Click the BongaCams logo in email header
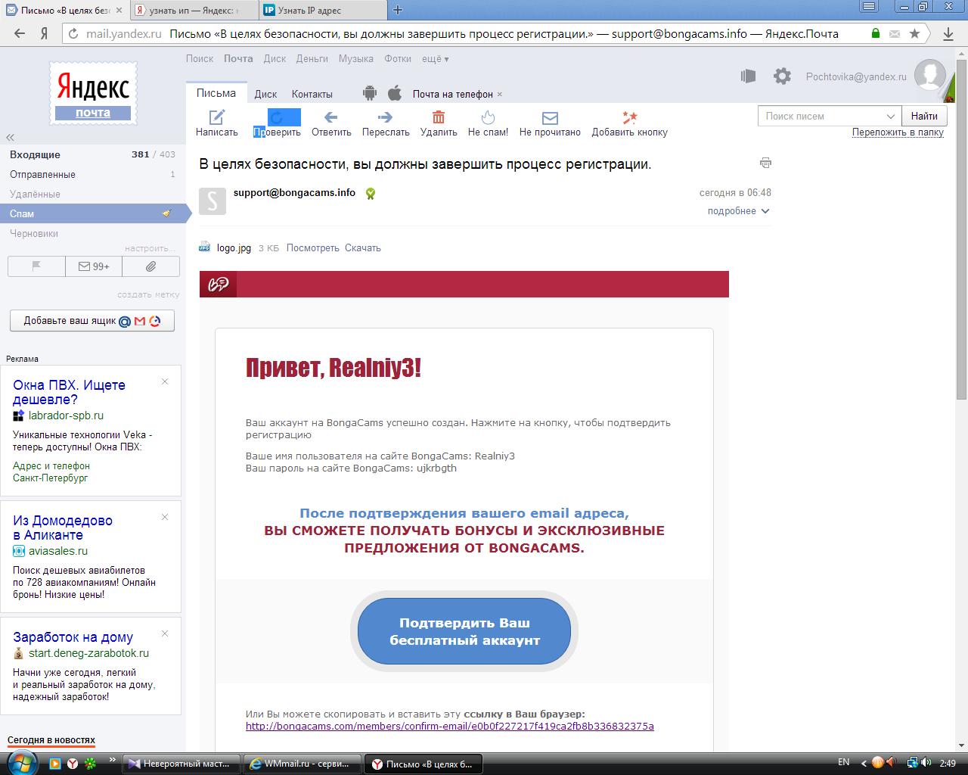Image resolution: width=968 pixels, height=775 pixels. pyautogui.click(x=218, y=285)
